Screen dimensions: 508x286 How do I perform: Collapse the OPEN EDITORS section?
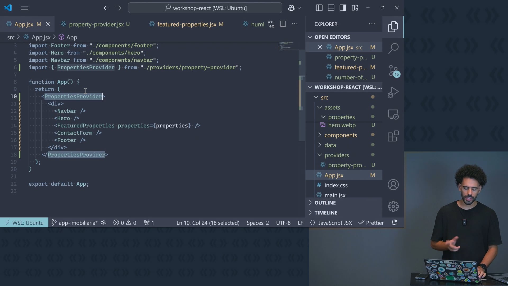point(332,37)
